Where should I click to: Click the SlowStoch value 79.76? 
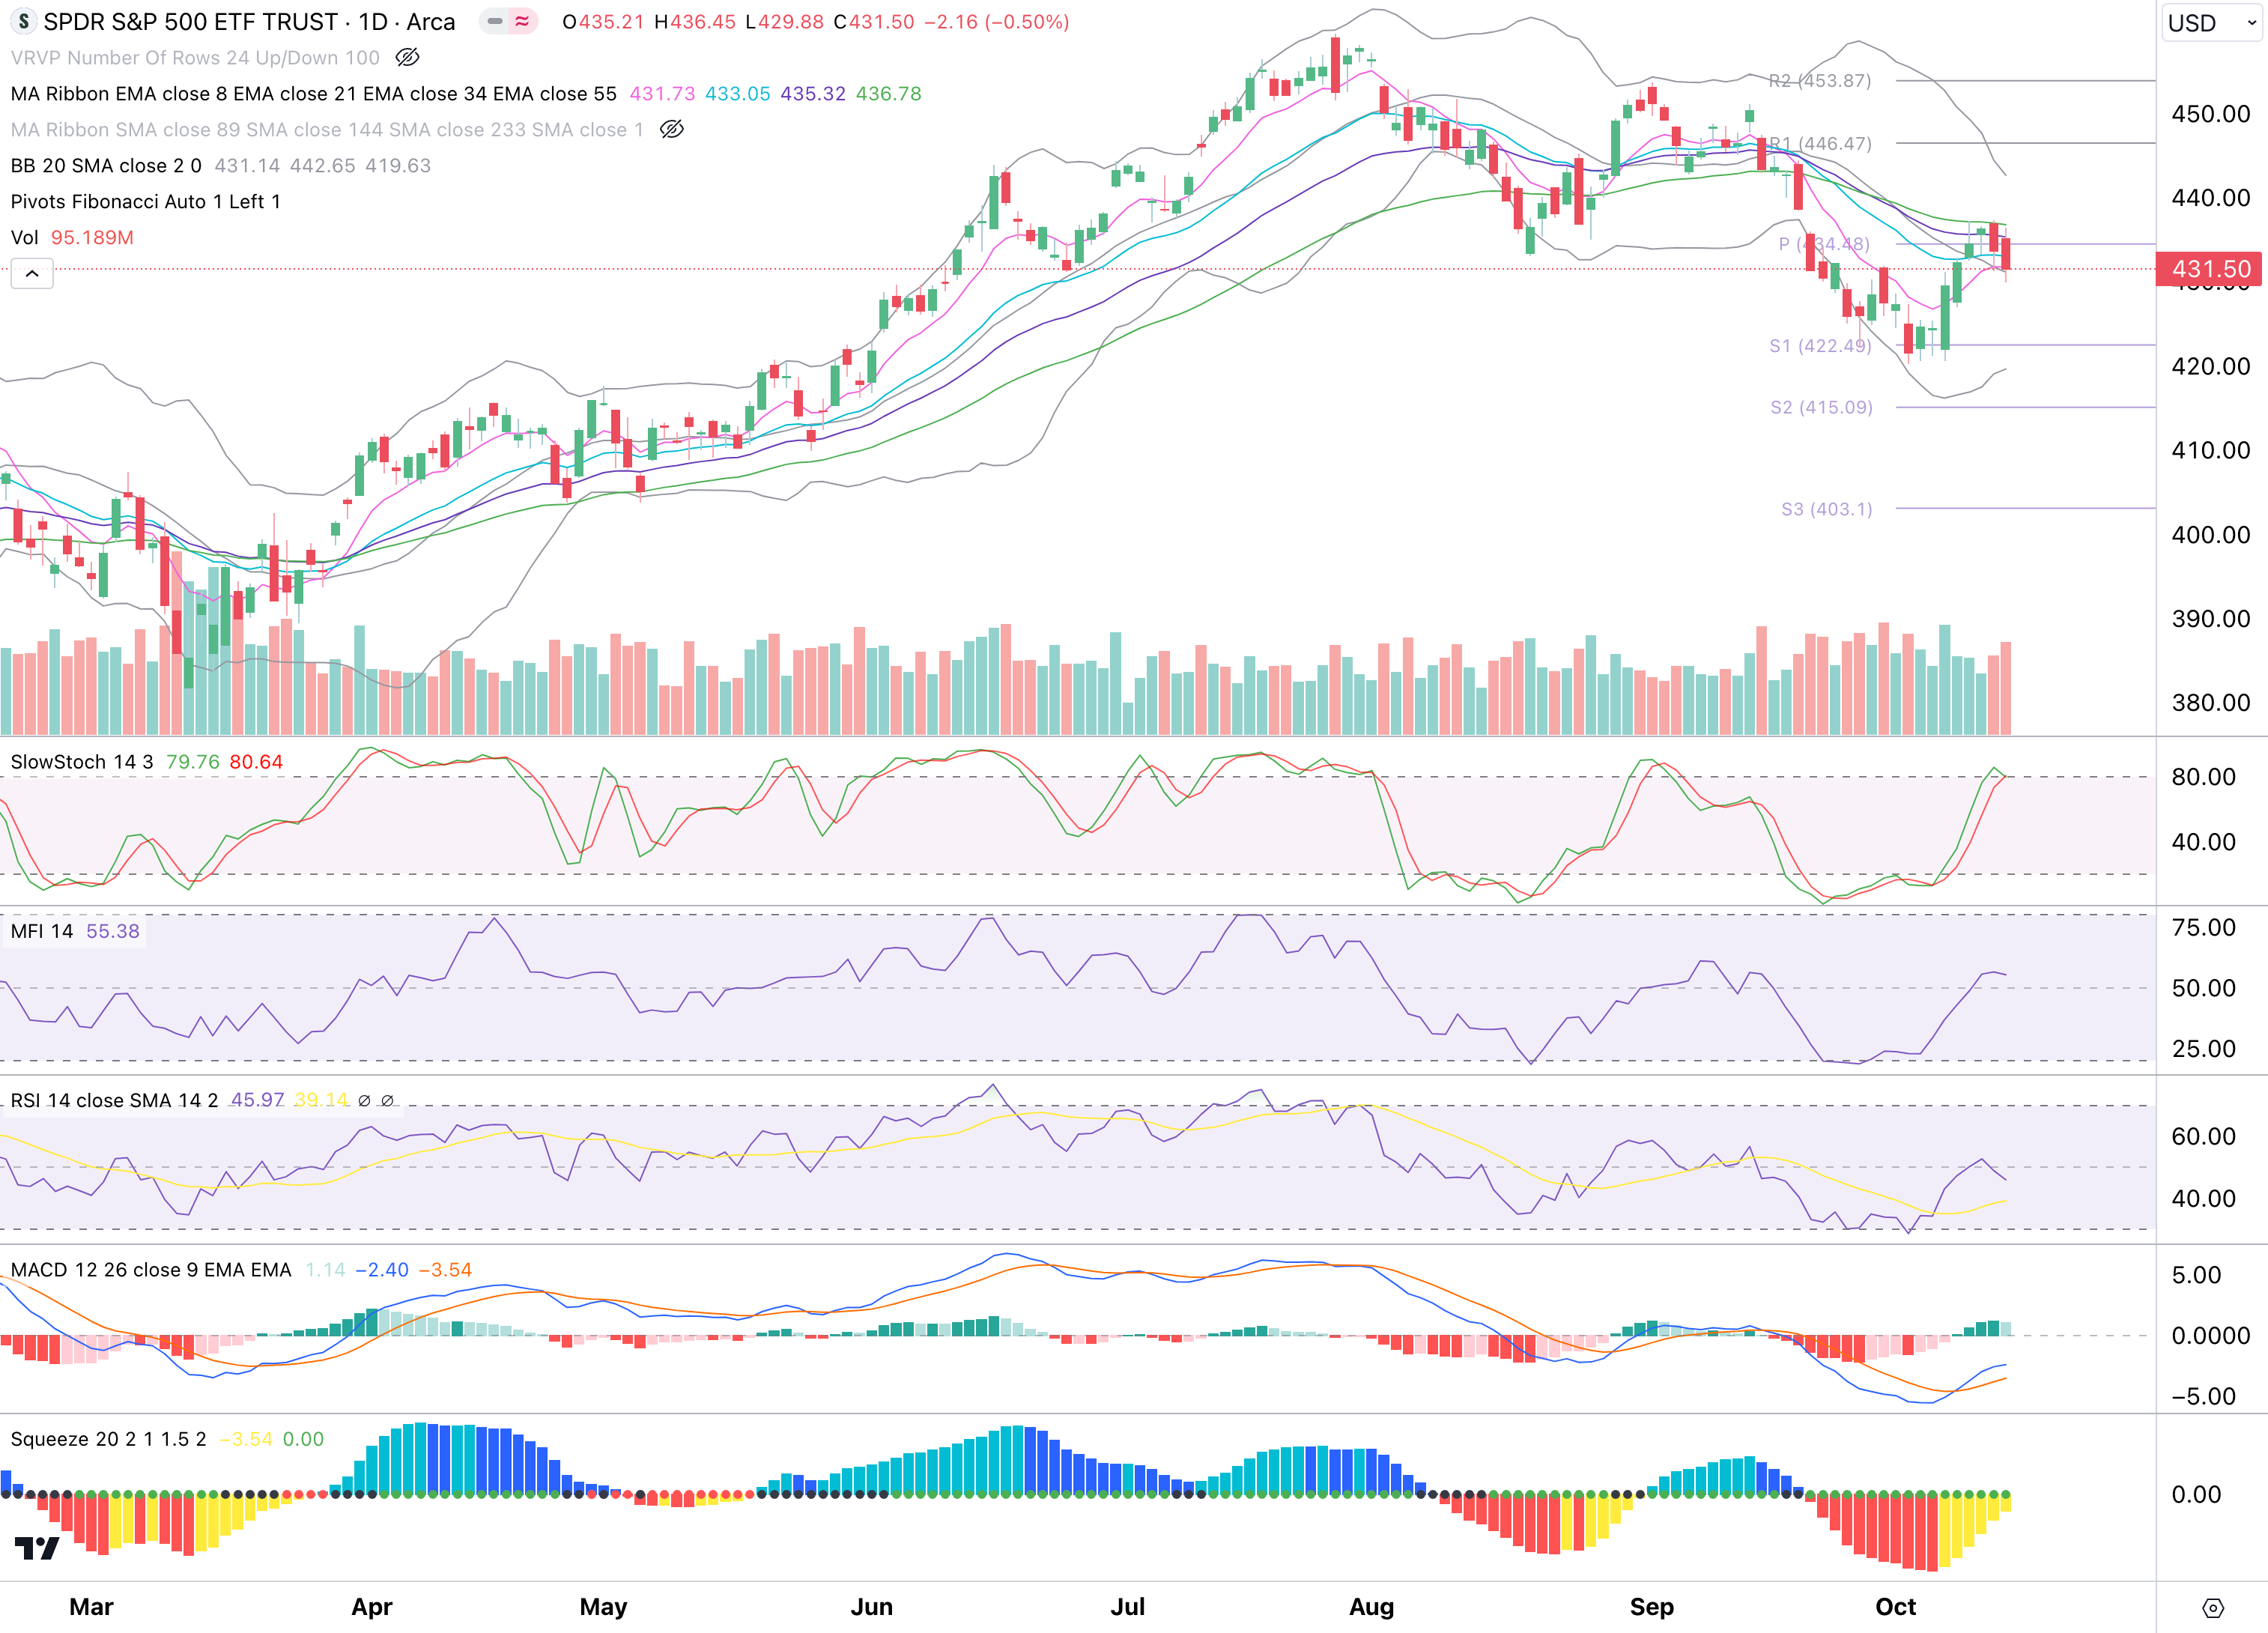tap(193, 761)
